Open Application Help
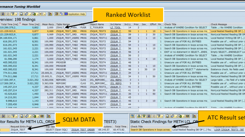This screenshot has width=245, height=137. pos(75,14)
